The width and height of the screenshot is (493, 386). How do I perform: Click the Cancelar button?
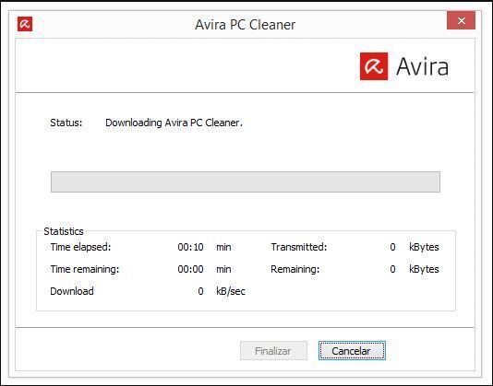coord(352,351)
